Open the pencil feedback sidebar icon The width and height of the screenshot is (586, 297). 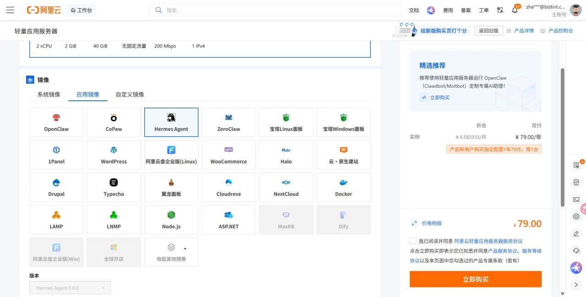pos(576,233)
